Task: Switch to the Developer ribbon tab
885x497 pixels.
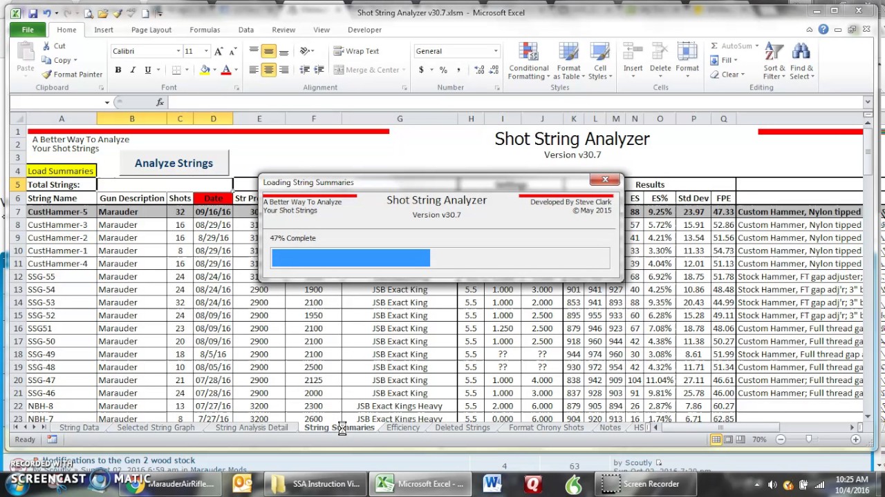Action: pyautogui.click(x=364, y=30)
